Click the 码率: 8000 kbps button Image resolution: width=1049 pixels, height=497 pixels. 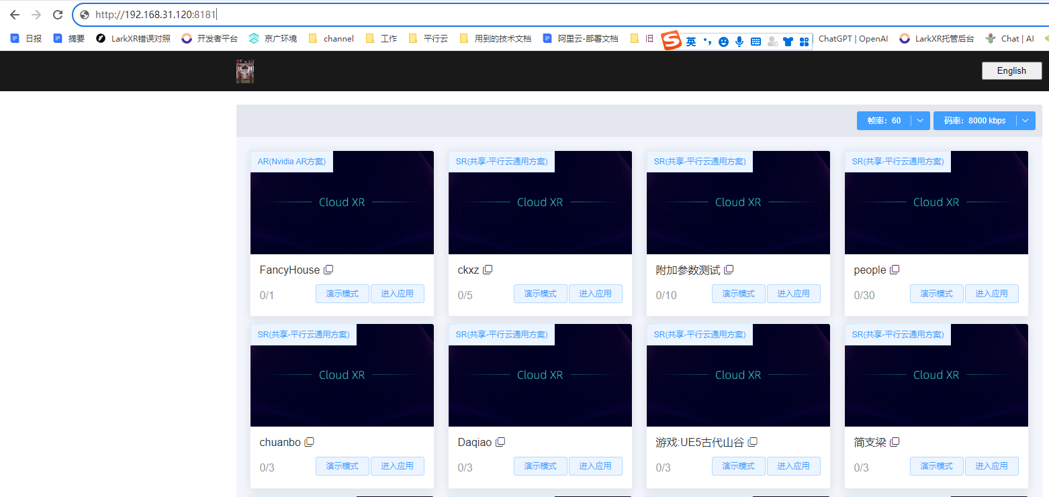[974, 121]
